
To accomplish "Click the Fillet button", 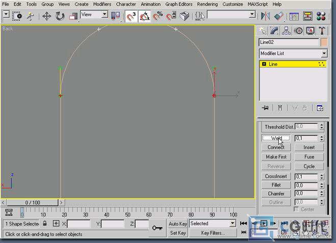I will click(x=276, y=185).
